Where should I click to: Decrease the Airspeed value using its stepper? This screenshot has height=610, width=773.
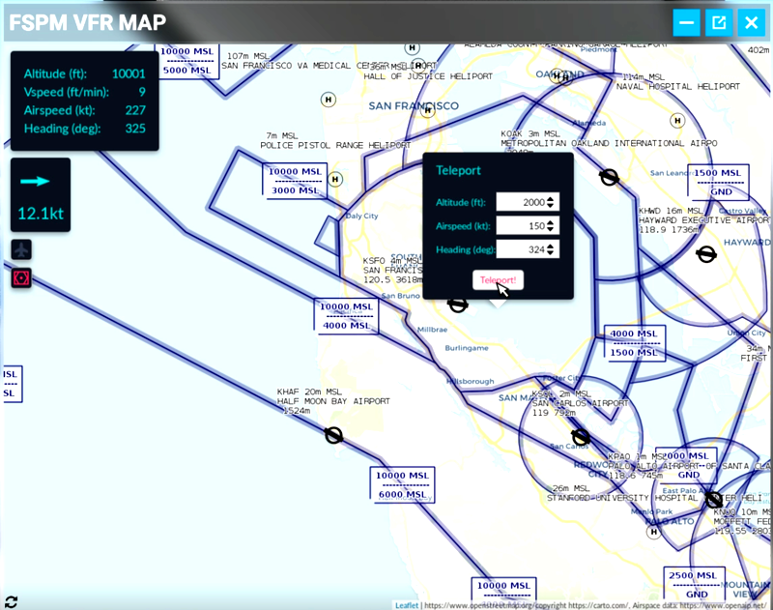551,229
